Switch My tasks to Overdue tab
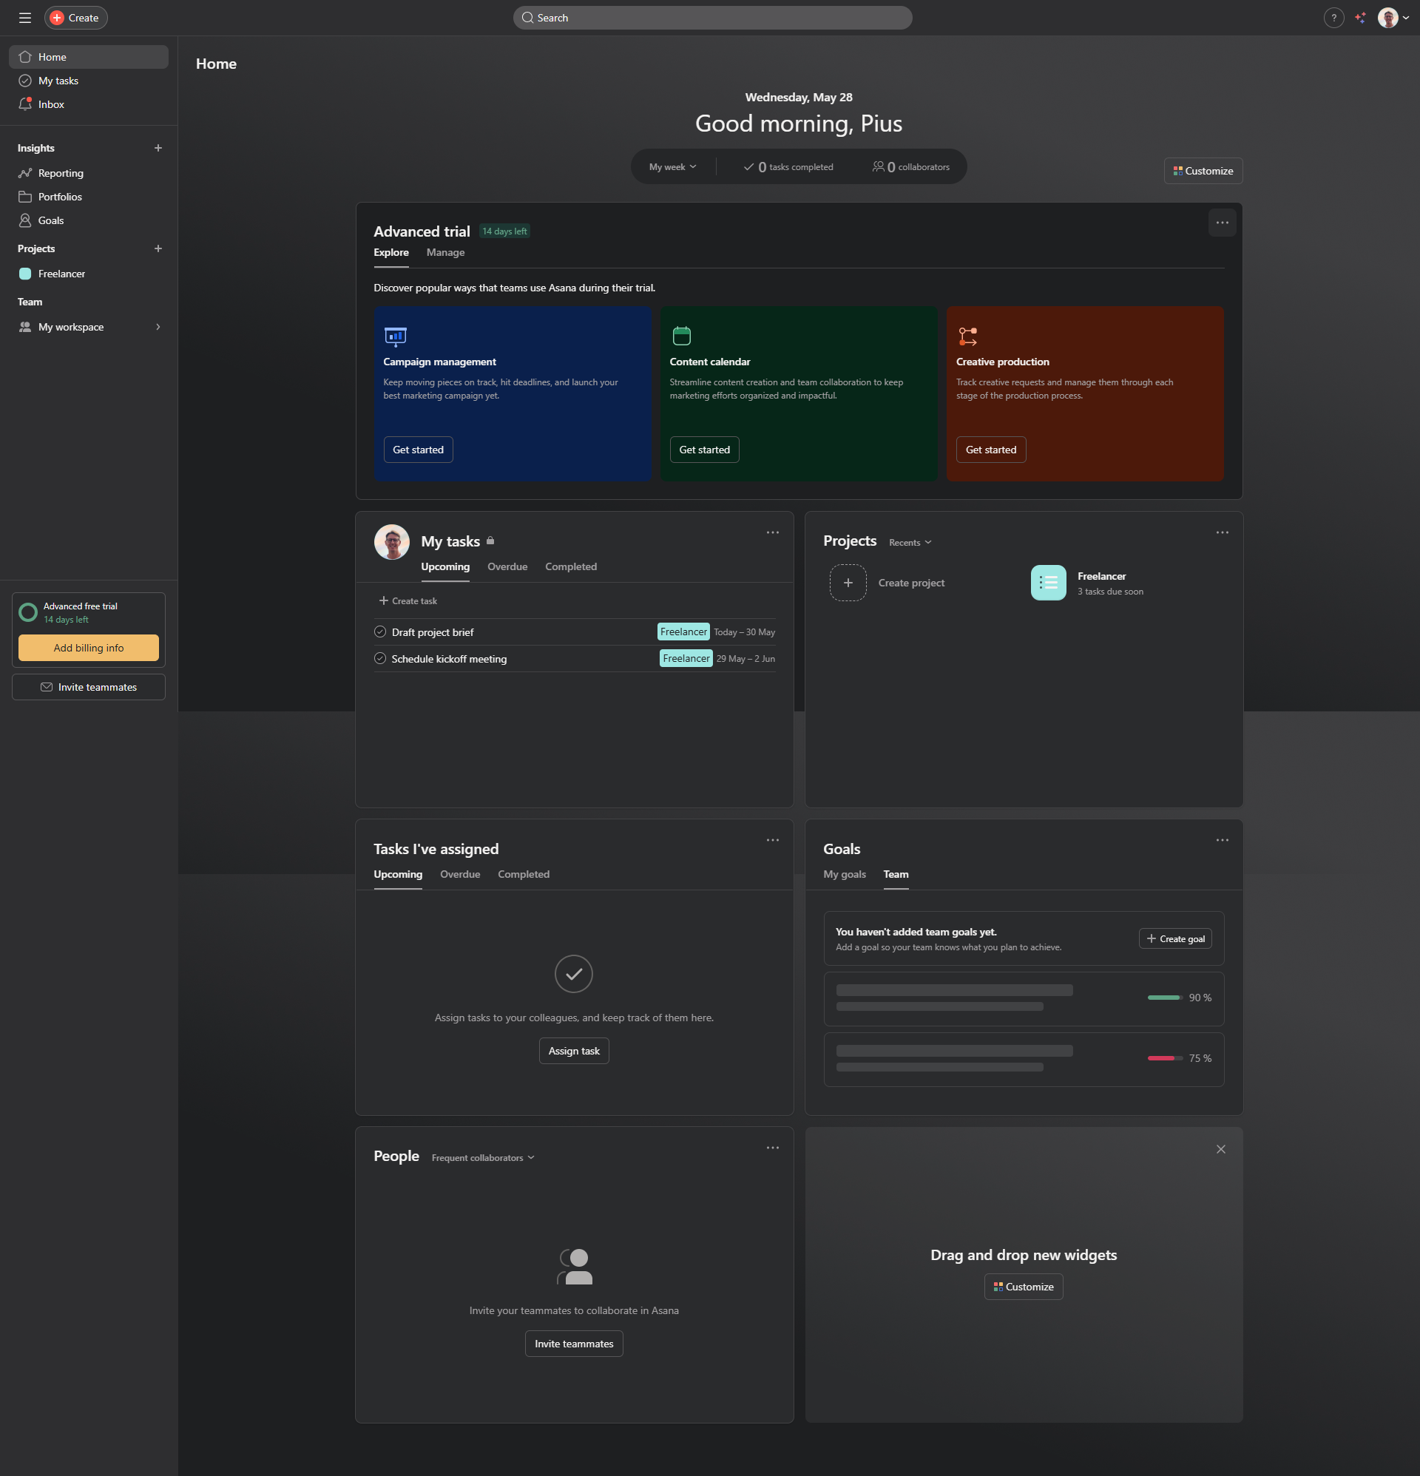 click(507, 566)
